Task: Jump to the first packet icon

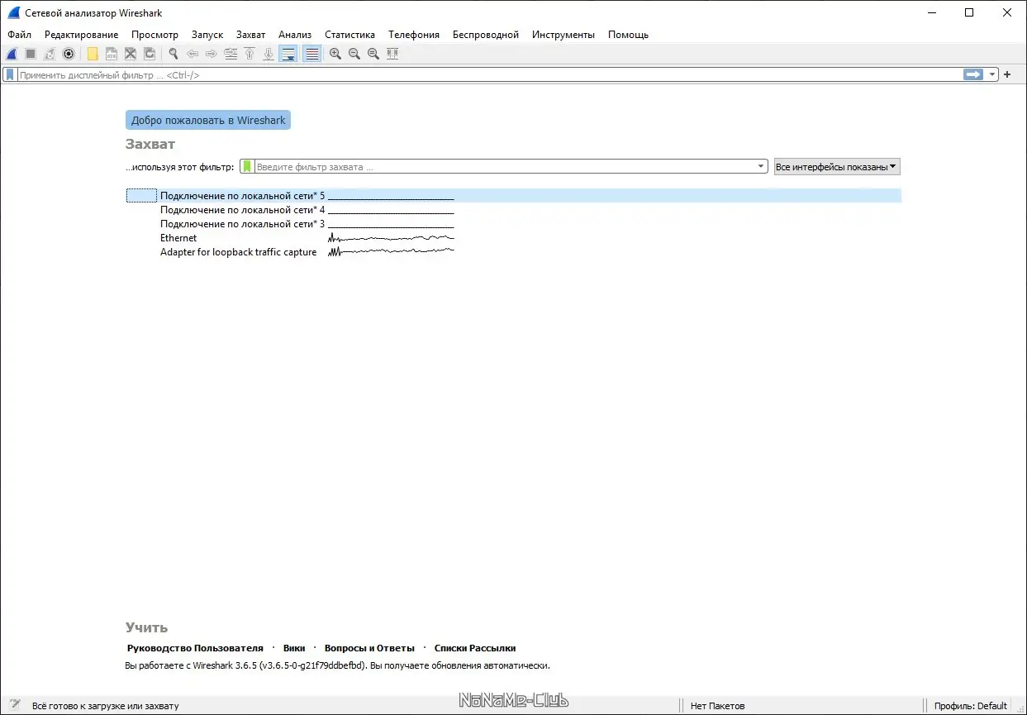Action: (250, 54)
